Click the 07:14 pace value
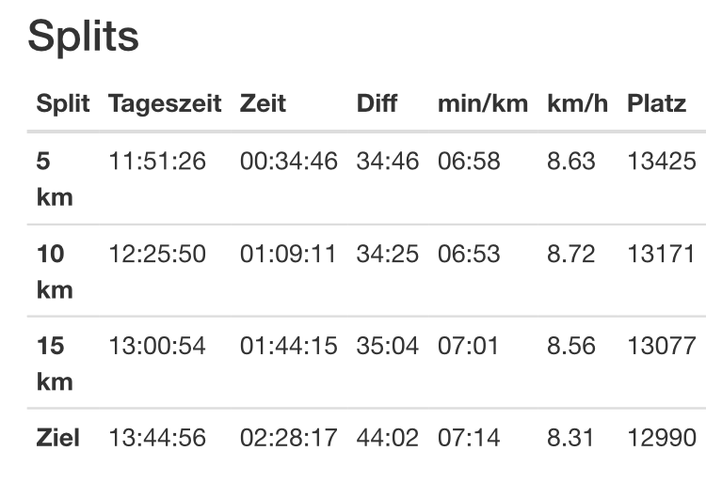The width and height of the screenshot is (706, 482). (x=469, y=437)
